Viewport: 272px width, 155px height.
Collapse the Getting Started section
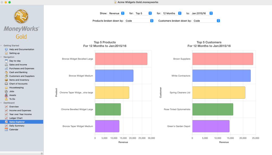[1, 46]
